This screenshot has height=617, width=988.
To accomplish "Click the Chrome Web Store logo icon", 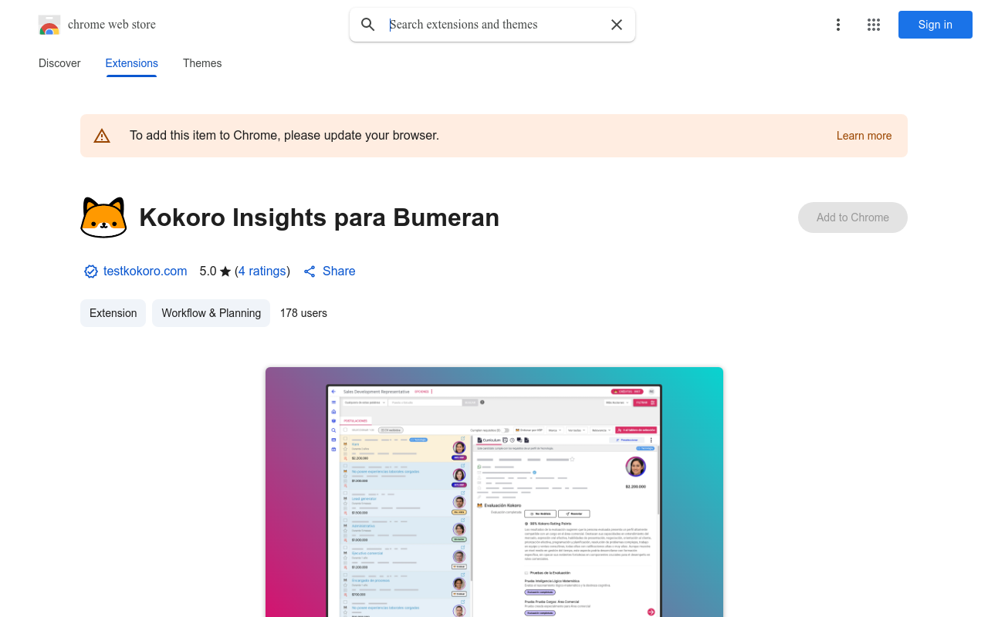I will [49, 25].
